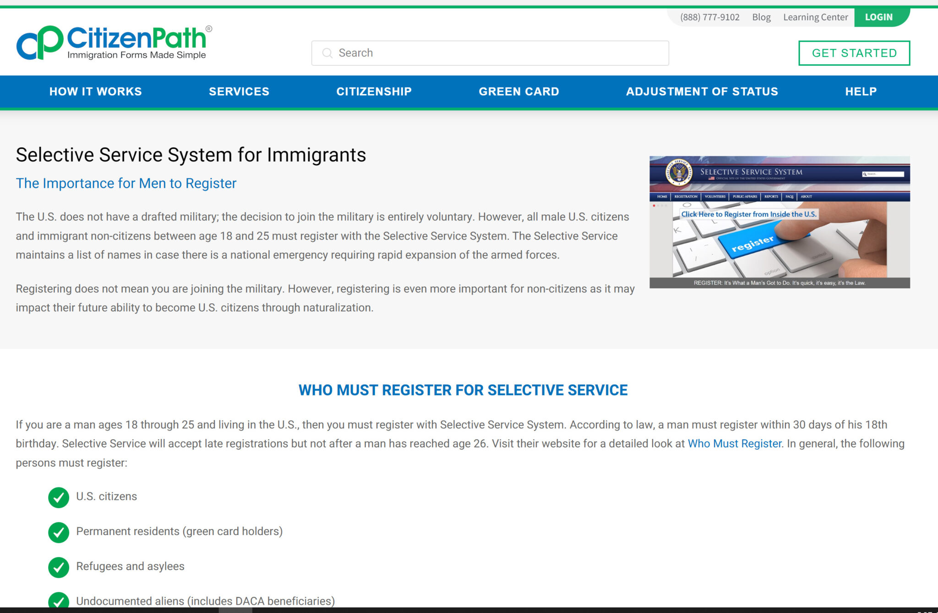
Task: Open the Help menu
Action: 861,92
